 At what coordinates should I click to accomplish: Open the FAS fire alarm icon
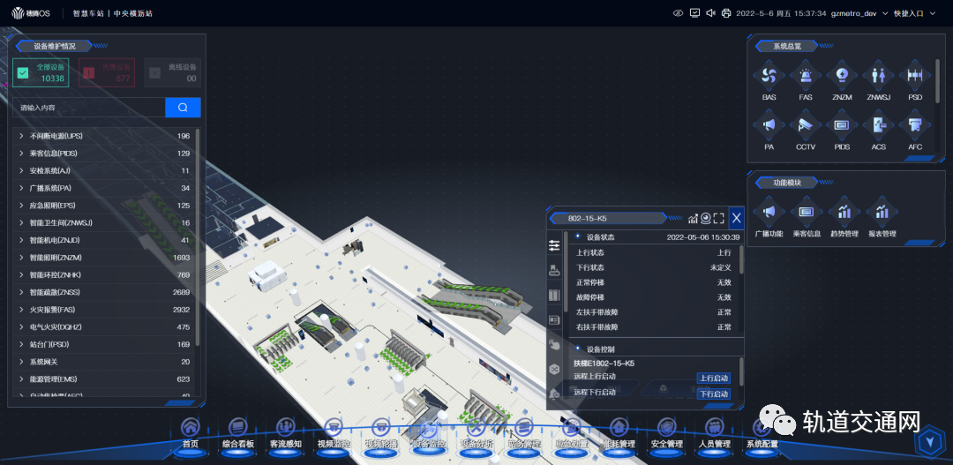coord(805,77)
